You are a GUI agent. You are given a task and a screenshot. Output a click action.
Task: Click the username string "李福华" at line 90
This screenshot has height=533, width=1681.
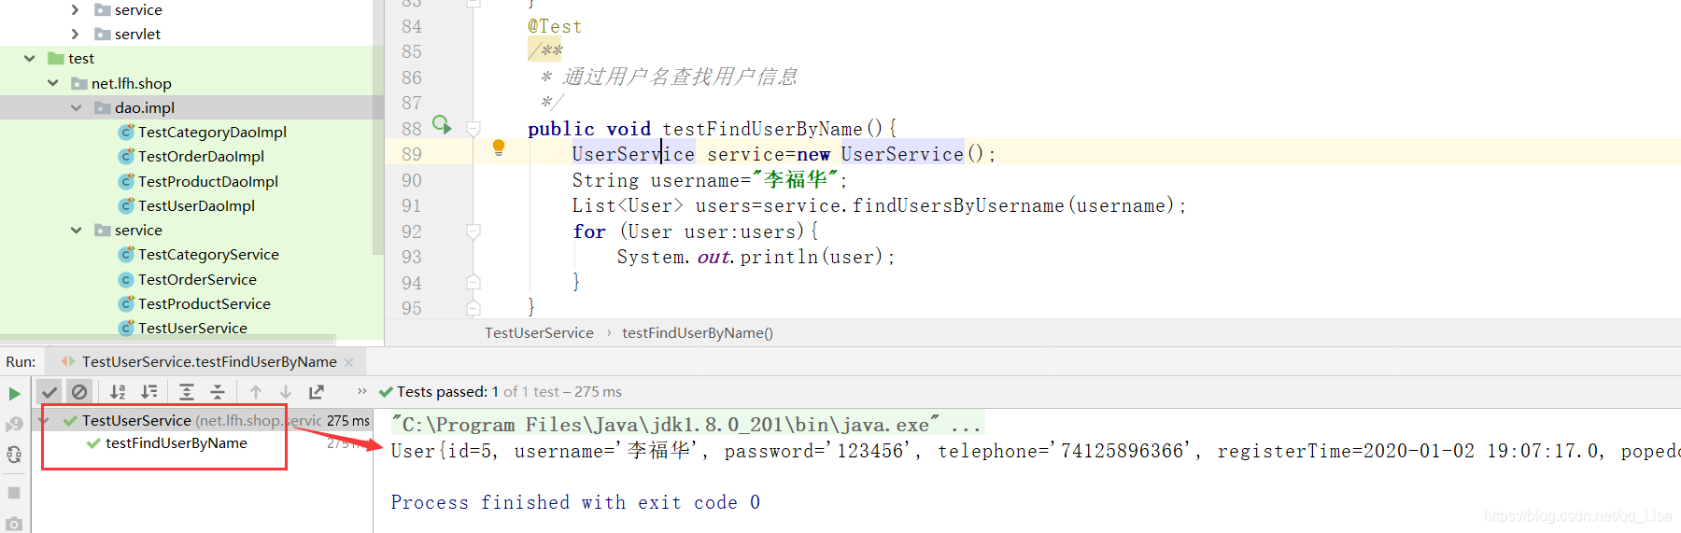tap(796, 179)
